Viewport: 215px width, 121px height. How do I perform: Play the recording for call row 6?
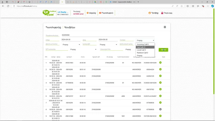point(160,96)
